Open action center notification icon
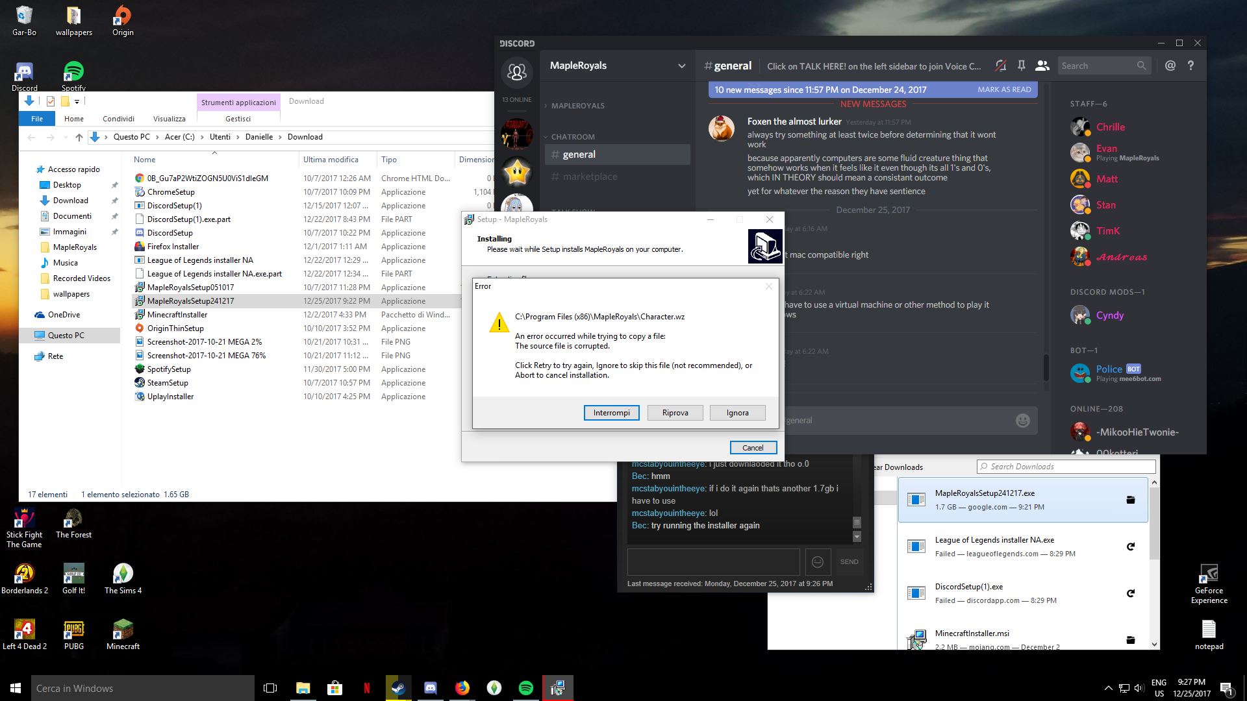Viewport: 1247px width, 701px height. pos(1226,688)
